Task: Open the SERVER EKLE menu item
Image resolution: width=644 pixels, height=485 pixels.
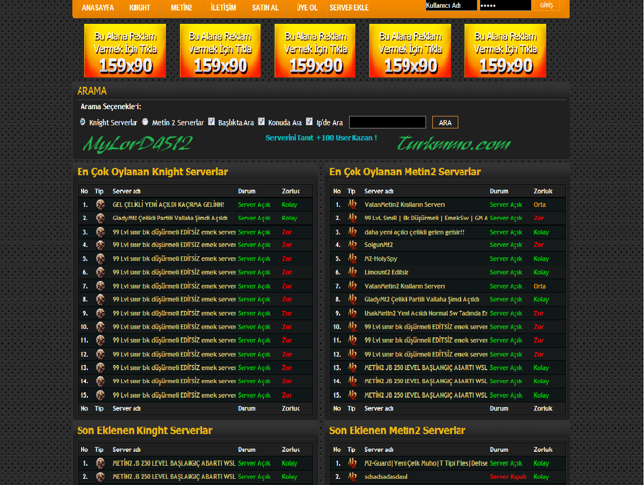Action: pyautogui.click(x=349, y=8)
